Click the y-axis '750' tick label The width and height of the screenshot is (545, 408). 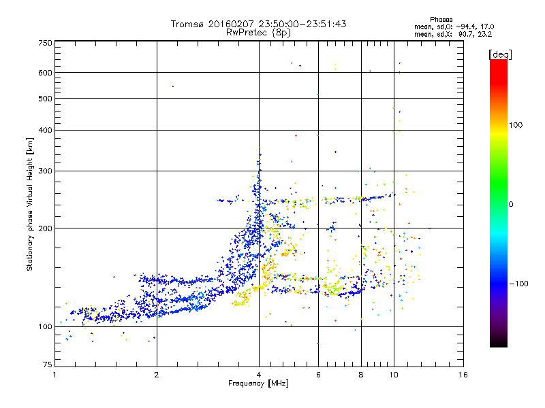pyautogui.click(x=46, y=43)
